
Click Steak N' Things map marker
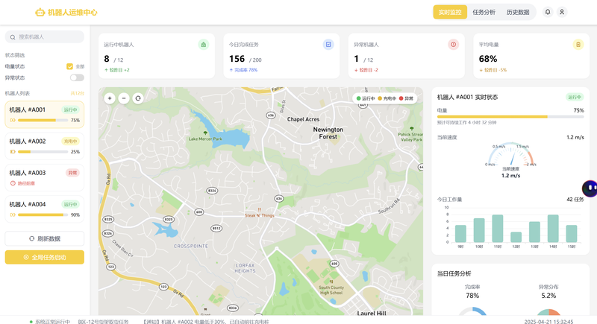click(x=259, y=210)
